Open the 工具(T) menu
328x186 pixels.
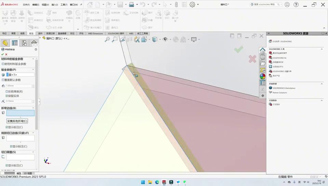[64, 5]
